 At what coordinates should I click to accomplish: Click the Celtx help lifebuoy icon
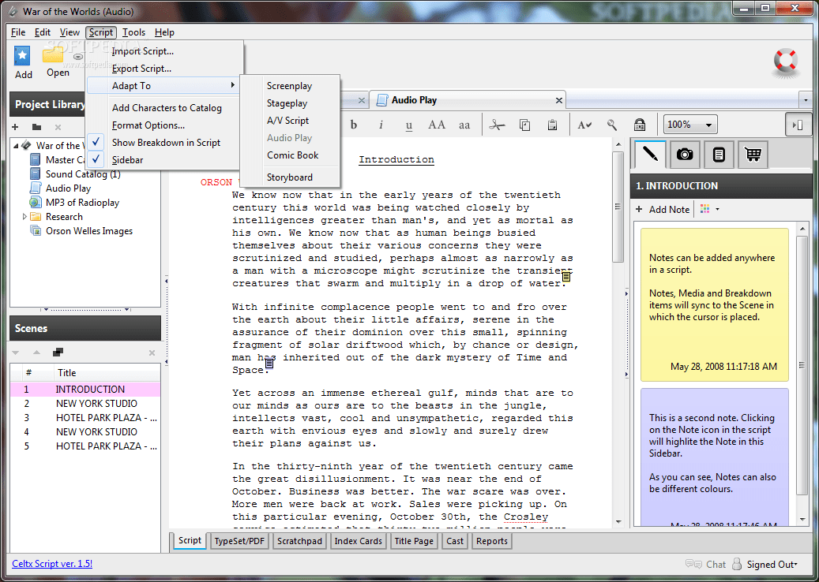786,62
